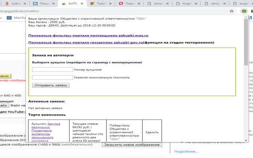Bookmark this page with the star icon

[x=232, y=11]
